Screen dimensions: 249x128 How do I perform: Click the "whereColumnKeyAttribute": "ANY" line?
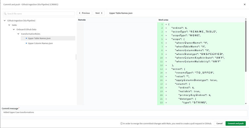tap(199, 58)
